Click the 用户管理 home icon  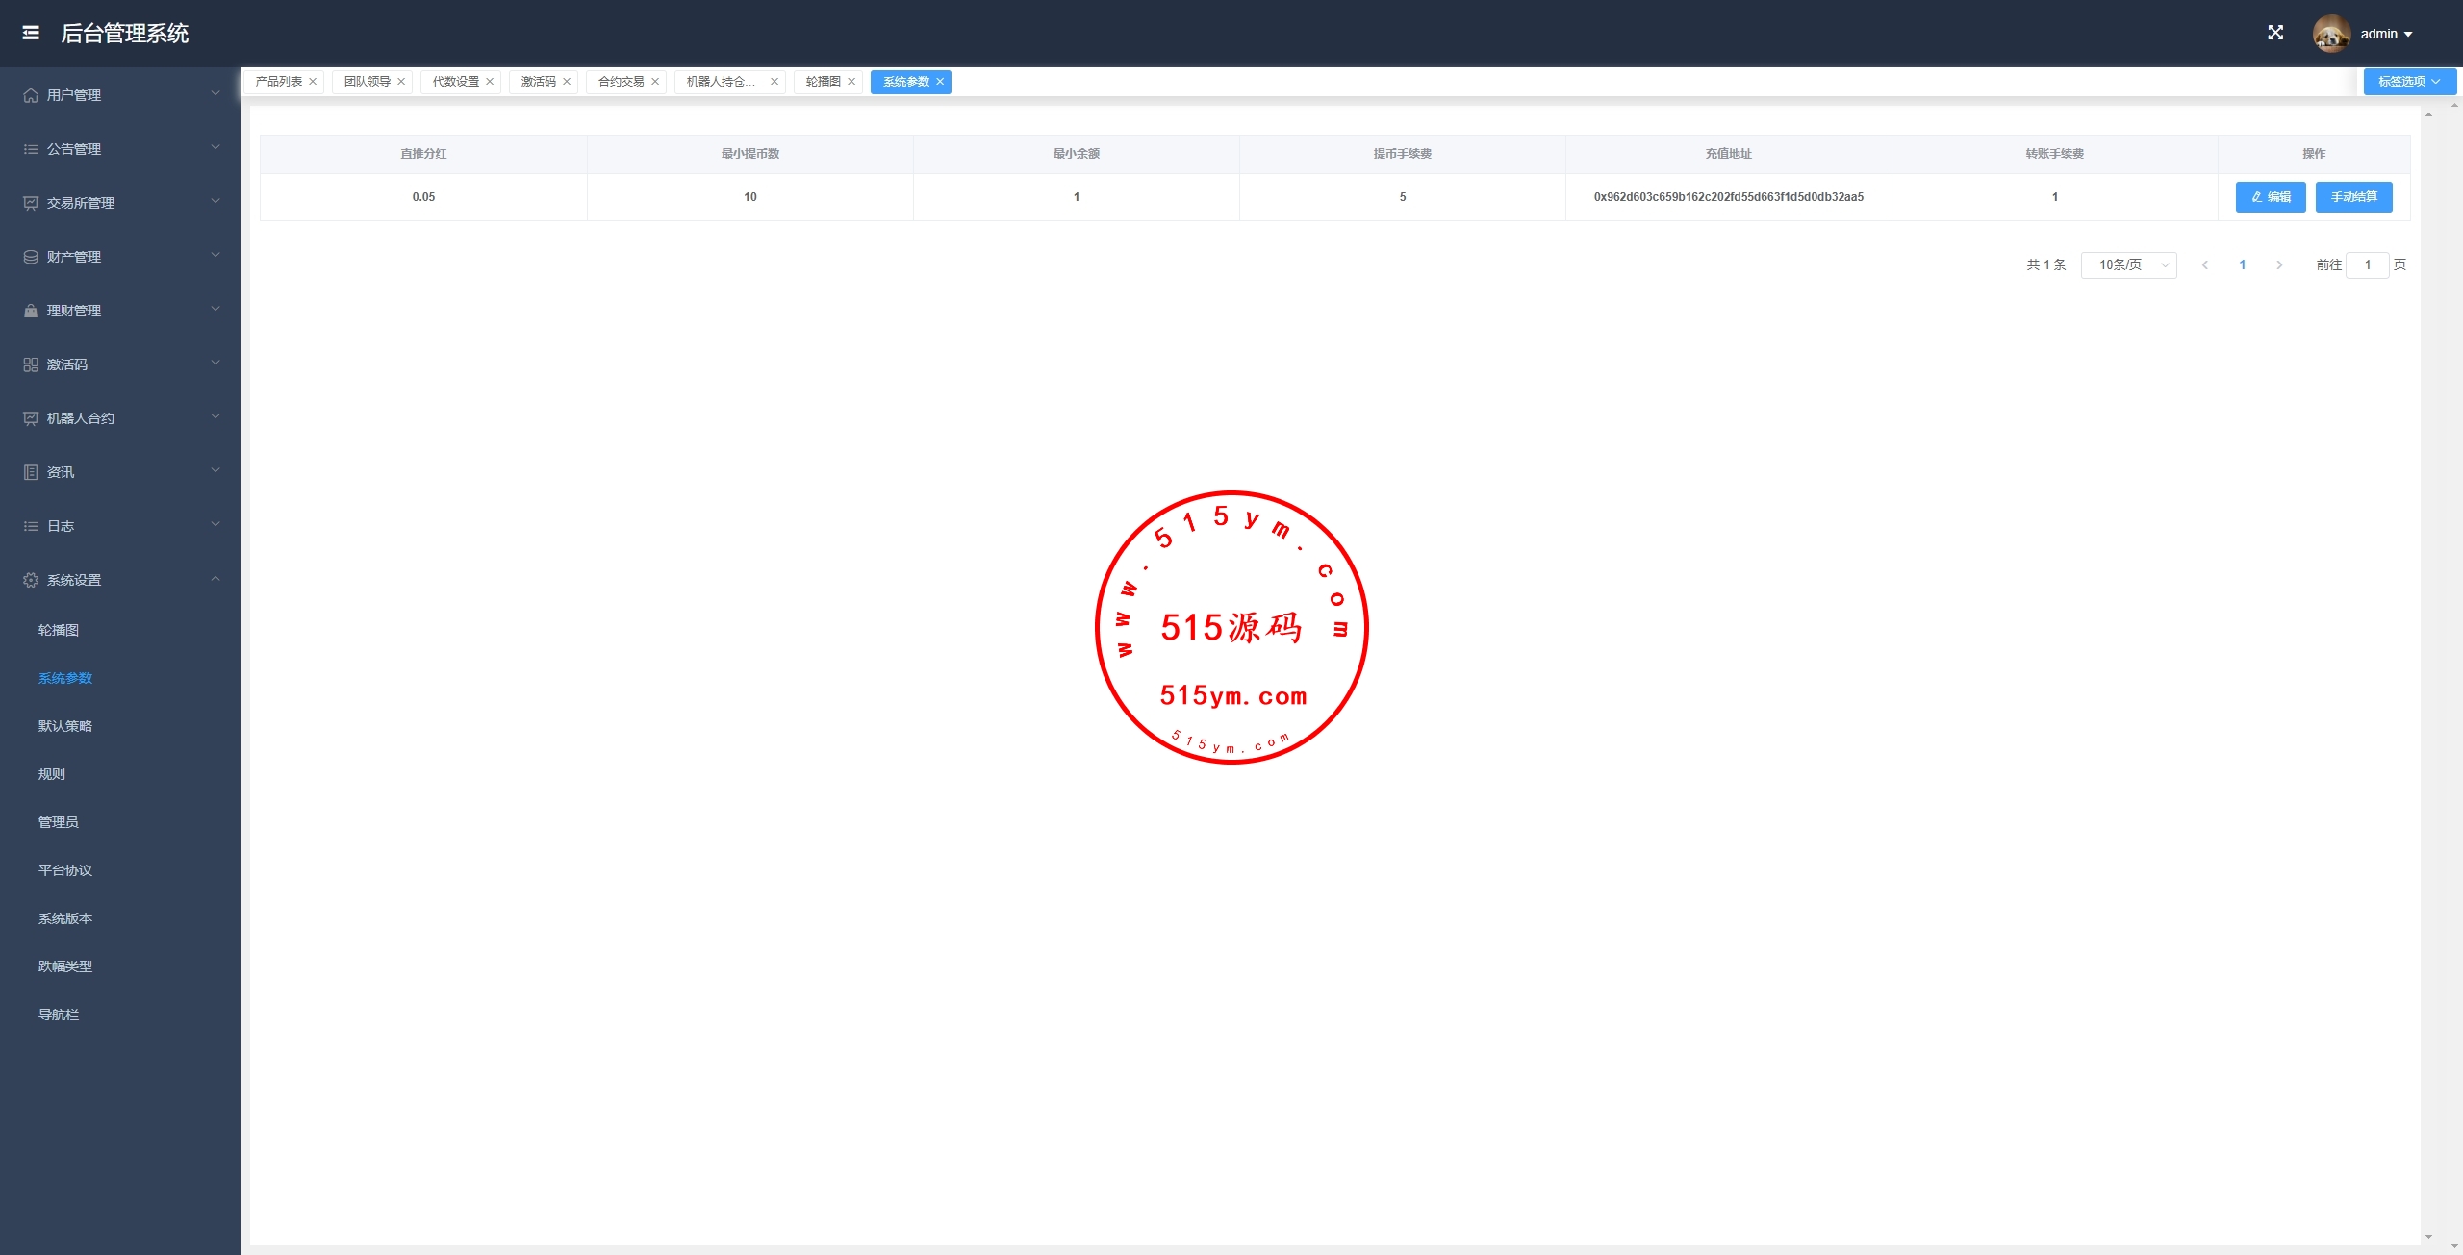[31, 95]
